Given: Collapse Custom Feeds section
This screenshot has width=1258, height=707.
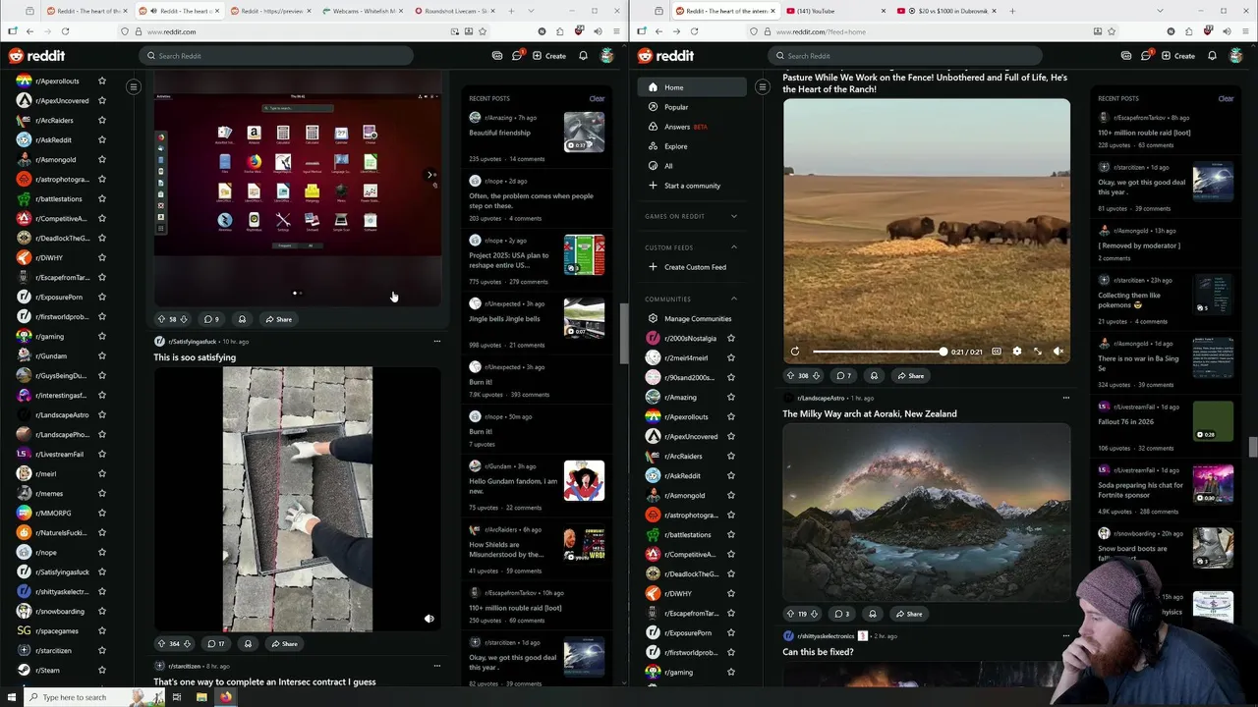Looking at the screenshot, I should (733, 247).
